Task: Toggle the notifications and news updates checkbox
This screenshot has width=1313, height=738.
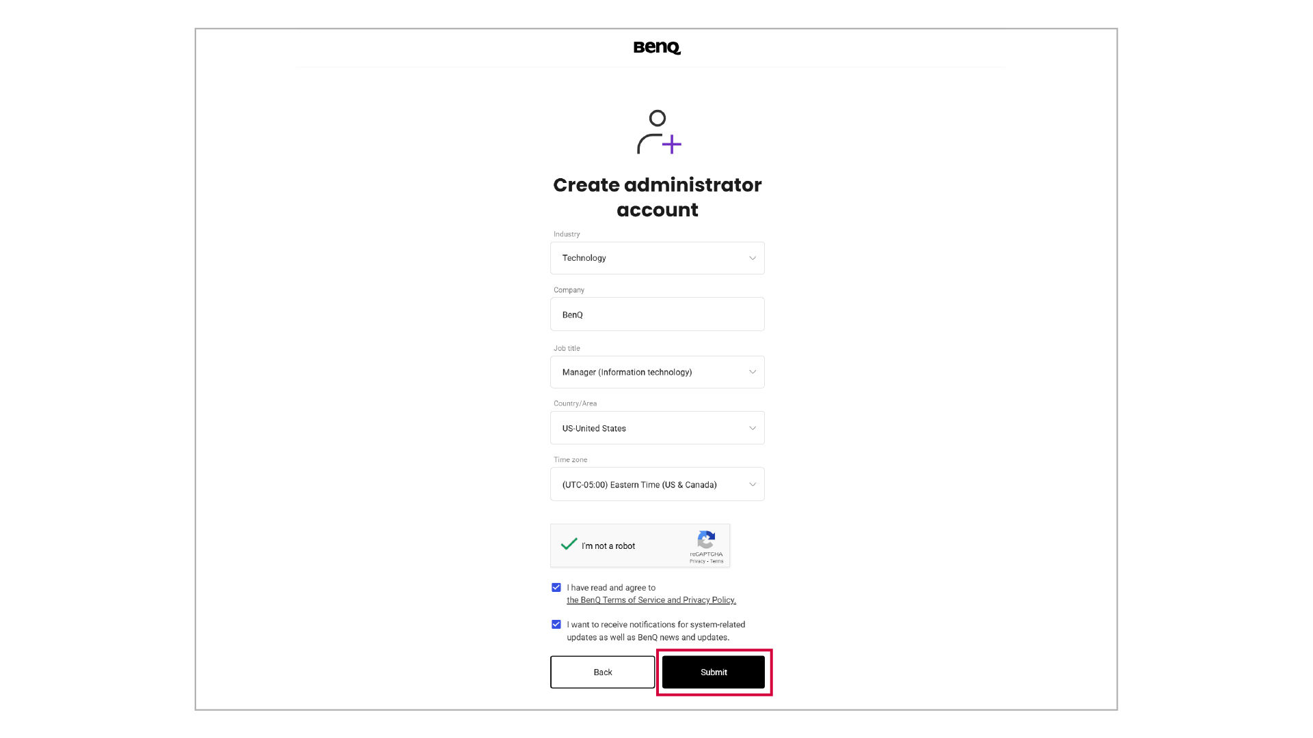Action: pos(556,625)
